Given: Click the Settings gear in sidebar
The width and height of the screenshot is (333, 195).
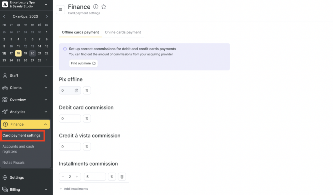Looking at the screenshot, I should 5,177.
